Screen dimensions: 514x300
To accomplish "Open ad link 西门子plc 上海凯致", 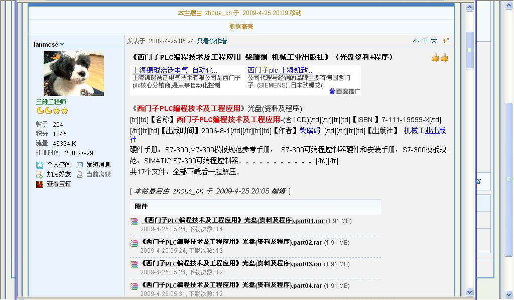I will tap(280, 70).
